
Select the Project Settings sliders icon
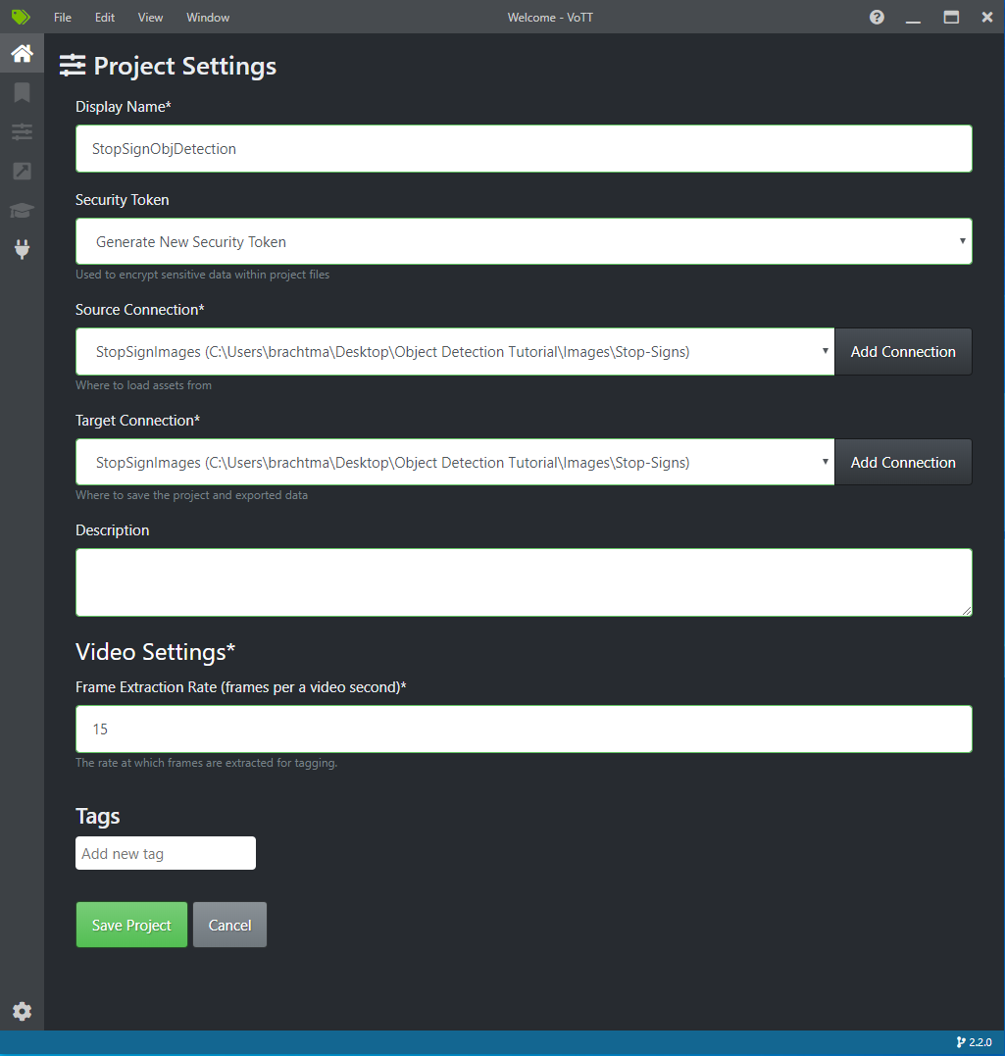tap(22, 131)
